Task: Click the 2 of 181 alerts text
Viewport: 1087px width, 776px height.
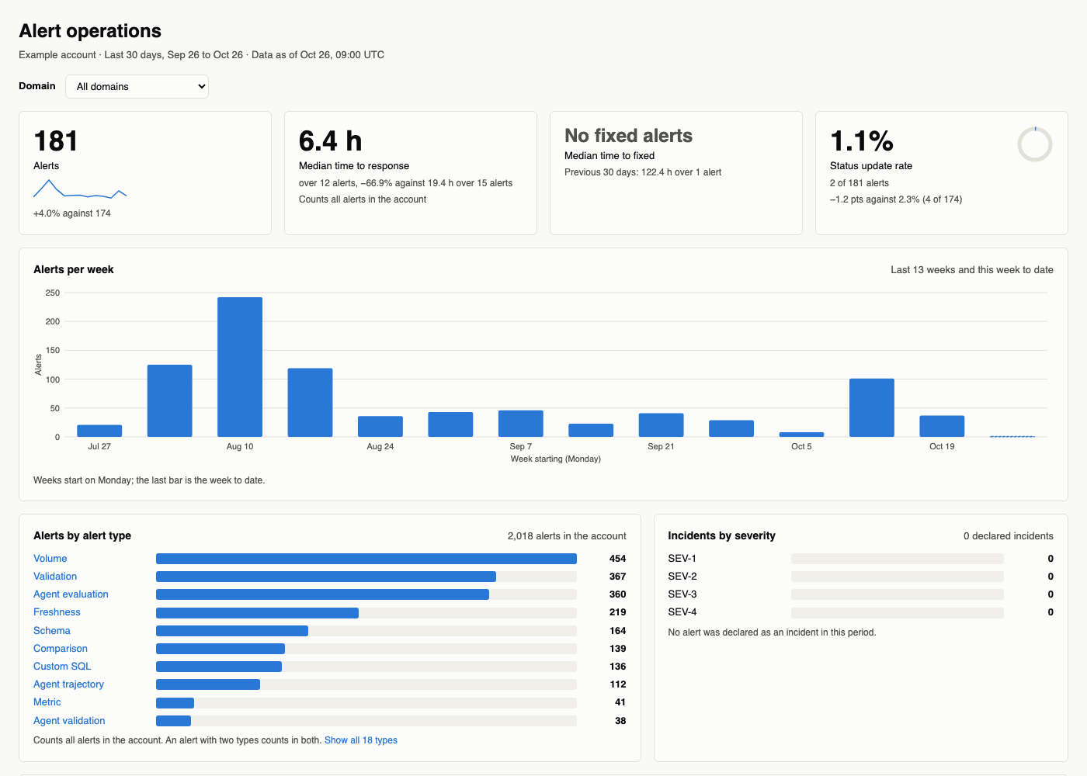Action: point(860,183)
